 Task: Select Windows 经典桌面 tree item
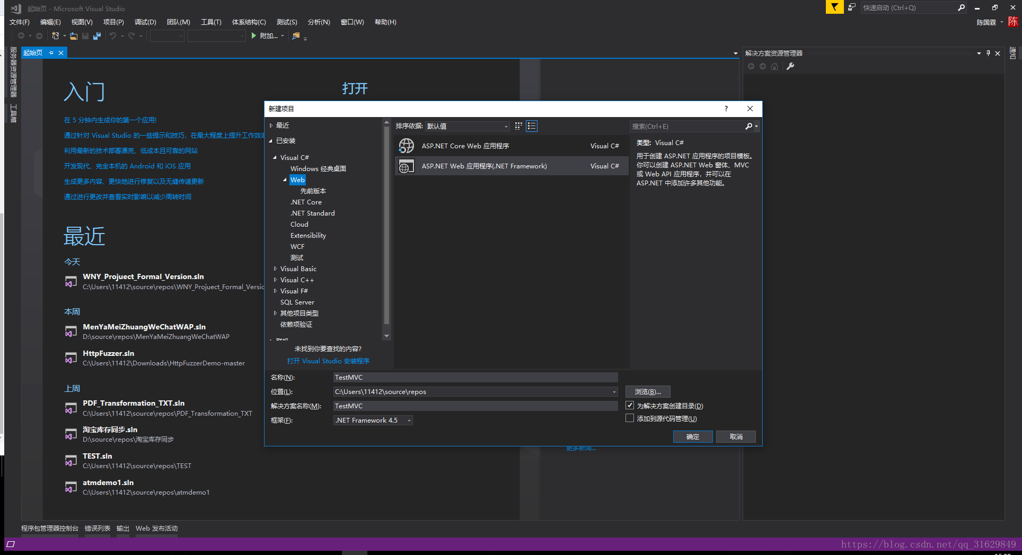point(318,168)
